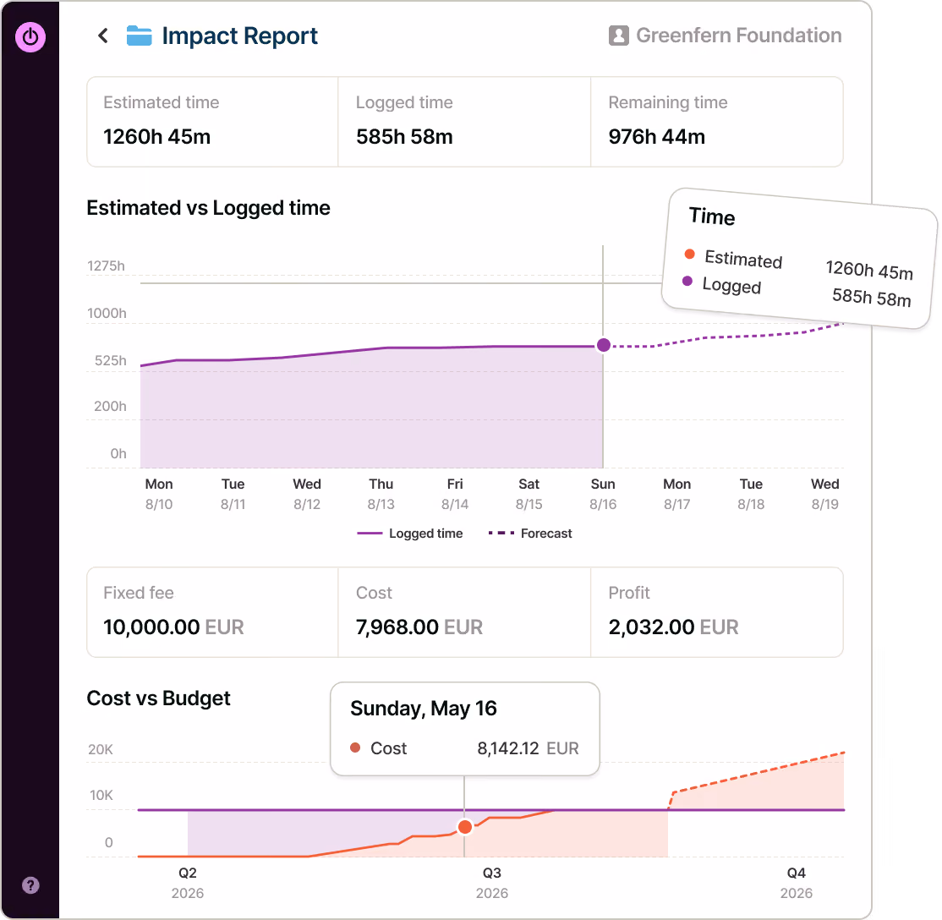942x920 pixels.
Task: Click the orange Estimated dot in Time tooltip
Action: tap(690, 255)
